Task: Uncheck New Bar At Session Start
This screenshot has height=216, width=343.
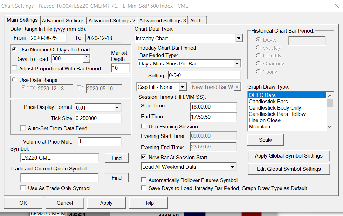Action: [x=144, y=157]
